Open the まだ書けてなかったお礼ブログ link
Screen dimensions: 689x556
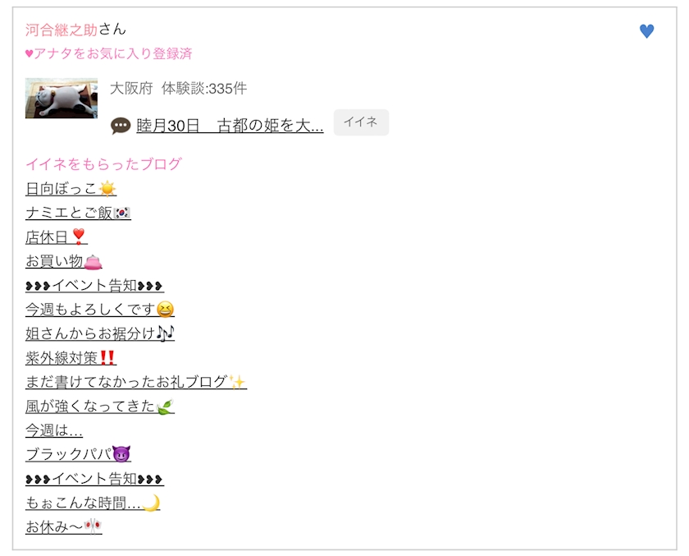136,382
